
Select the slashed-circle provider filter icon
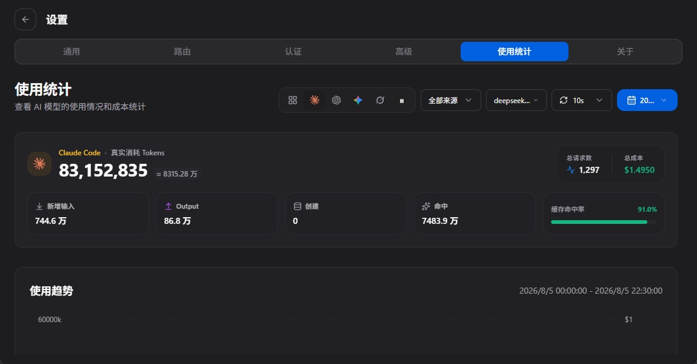379,100
